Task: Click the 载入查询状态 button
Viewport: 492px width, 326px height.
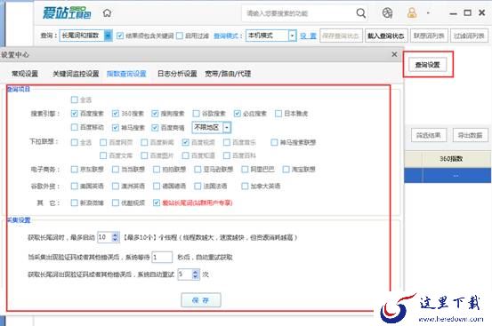Action: coord(386,36)
